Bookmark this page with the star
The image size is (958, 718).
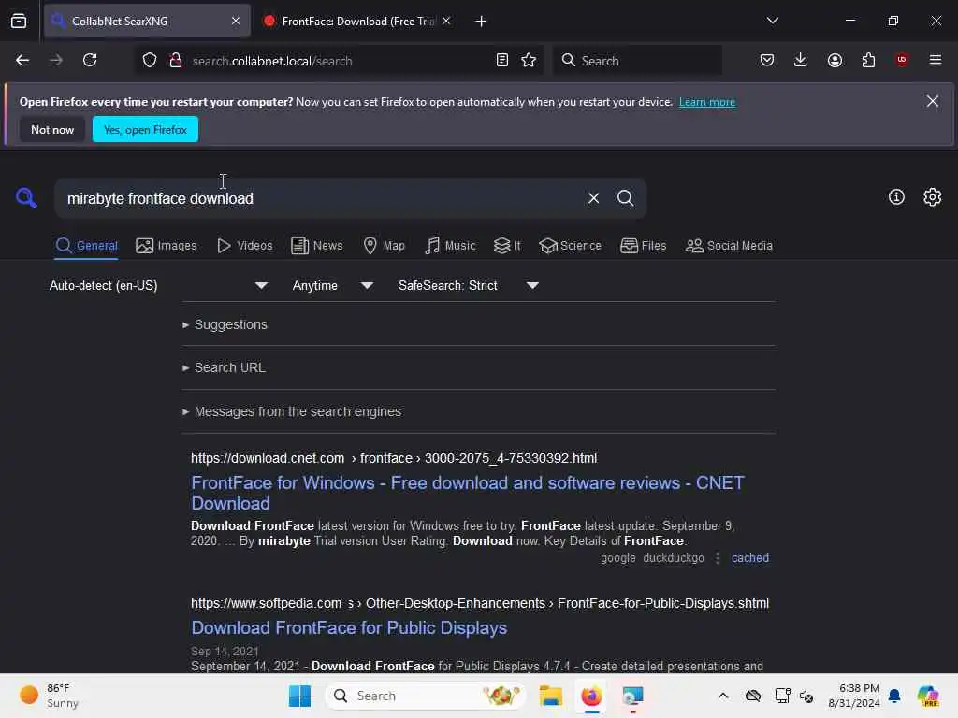(529, 60)
